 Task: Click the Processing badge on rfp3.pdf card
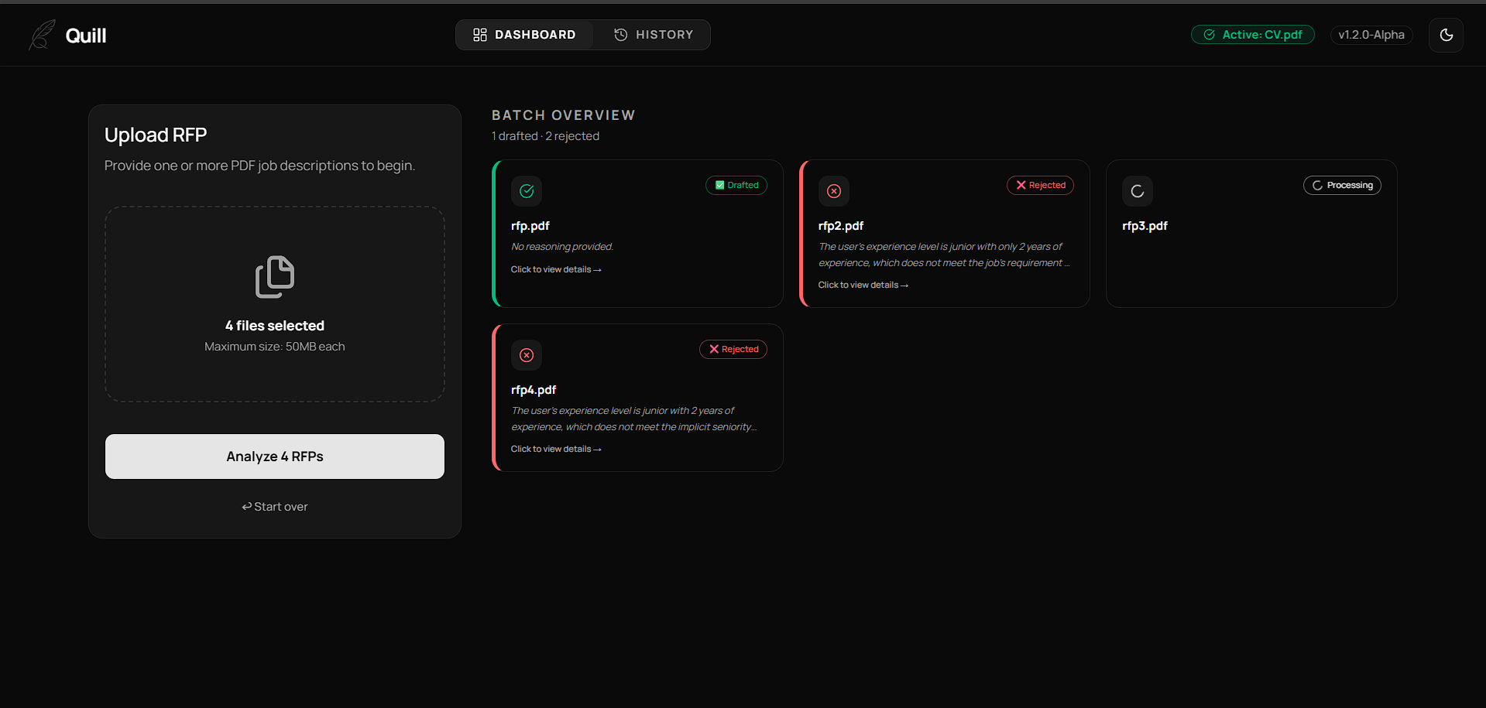[1342, 185]
